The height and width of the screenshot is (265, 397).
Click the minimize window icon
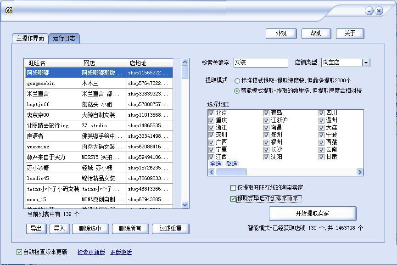[x=369, y=11]
